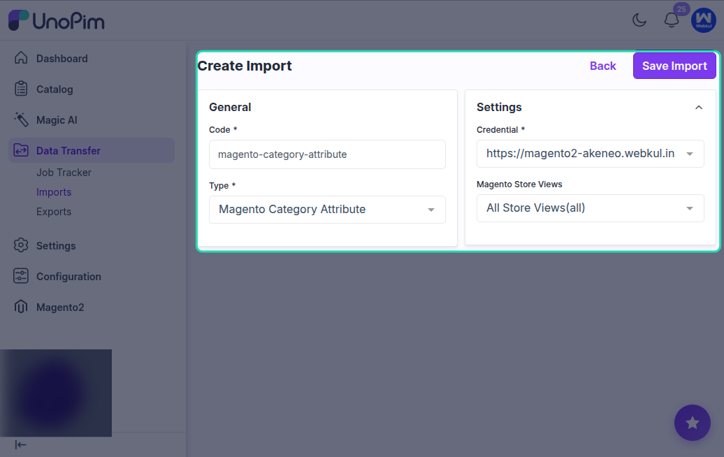
Task: Click the Back link
Action: (602, 66)
